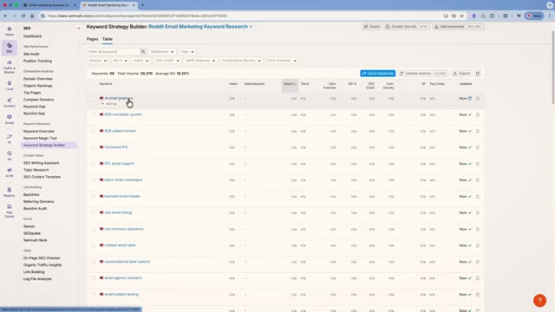Image resolution: width=555 pixels, height=312 pixels.
Task: Select the Table tab
Action: pyautogui.click(x=108, y=39)
